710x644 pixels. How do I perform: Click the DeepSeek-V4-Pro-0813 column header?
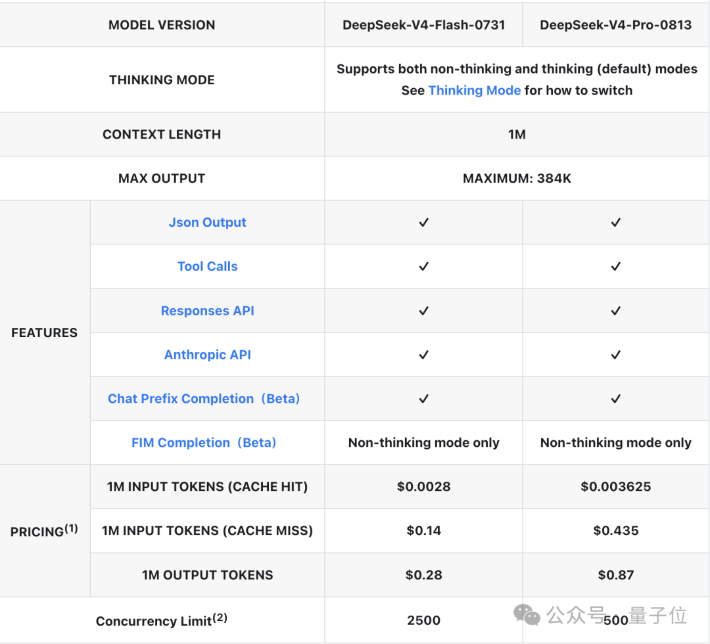616,25
